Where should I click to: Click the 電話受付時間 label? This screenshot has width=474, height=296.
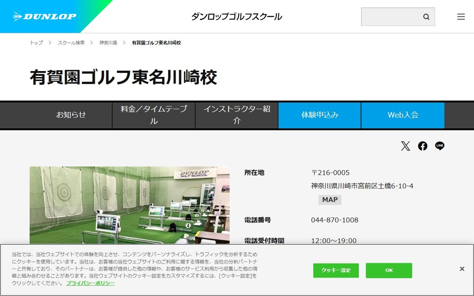pyautogui.click(x=264, y=241)
